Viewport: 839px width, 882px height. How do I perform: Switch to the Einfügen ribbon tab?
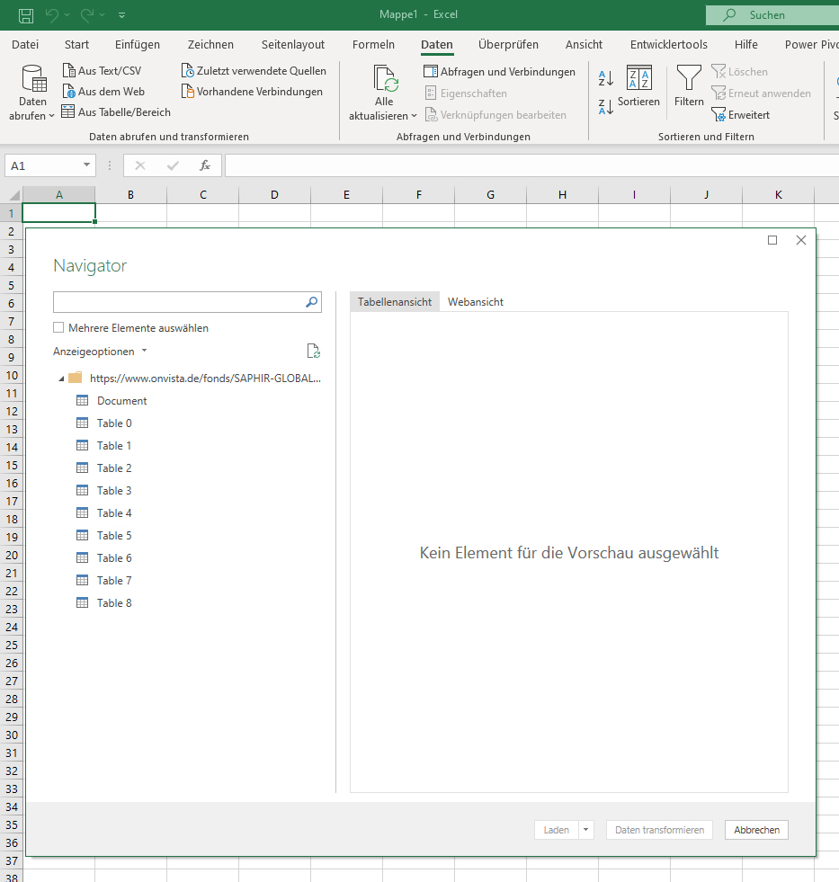click(138, 44)
